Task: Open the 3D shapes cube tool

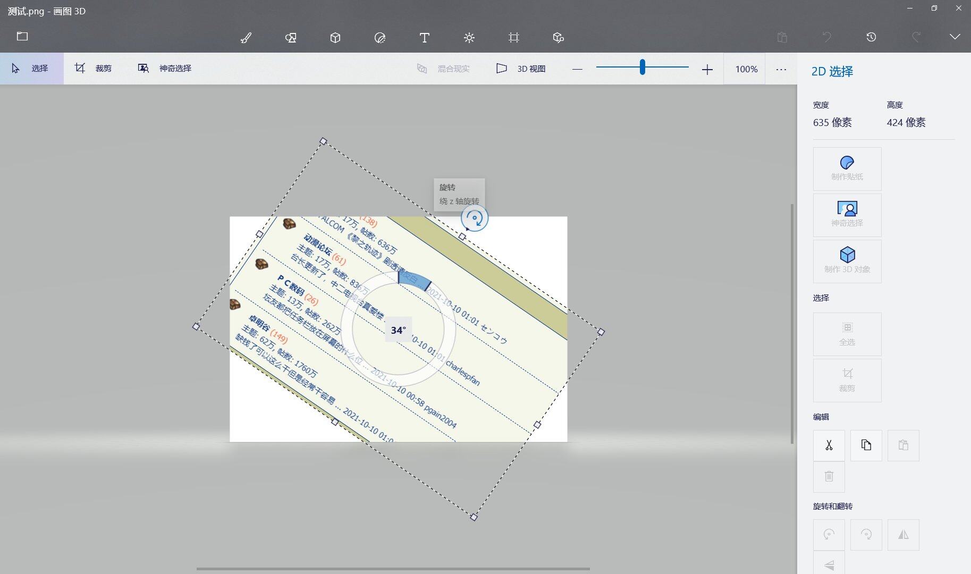Action: coord(335,38)
